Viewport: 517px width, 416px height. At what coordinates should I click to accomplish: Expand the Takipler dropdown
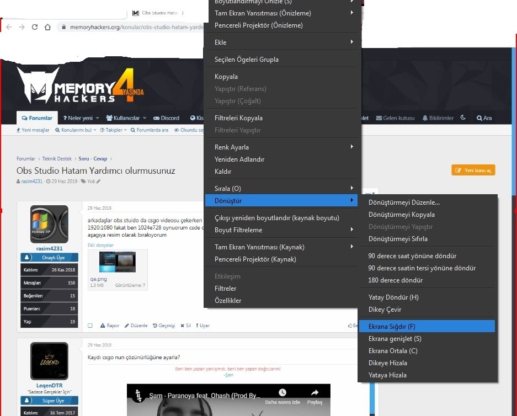point(125,130)
